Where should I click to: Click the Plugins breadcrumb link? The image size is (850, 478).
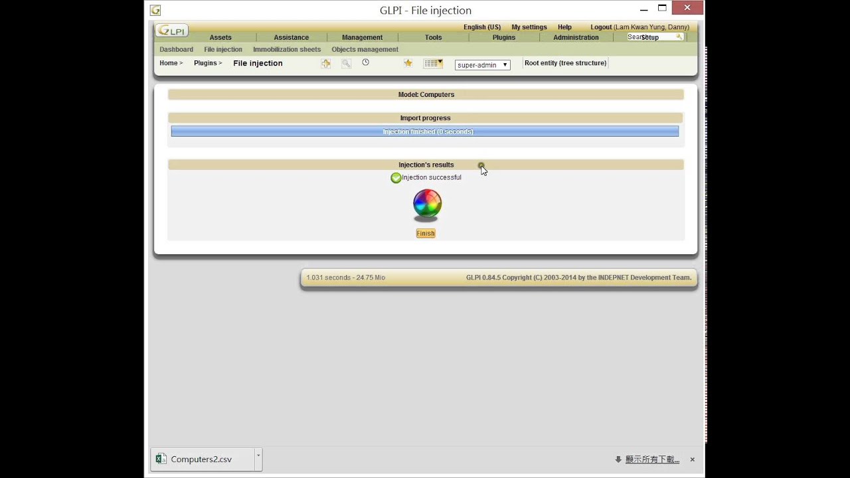[205, 63]
